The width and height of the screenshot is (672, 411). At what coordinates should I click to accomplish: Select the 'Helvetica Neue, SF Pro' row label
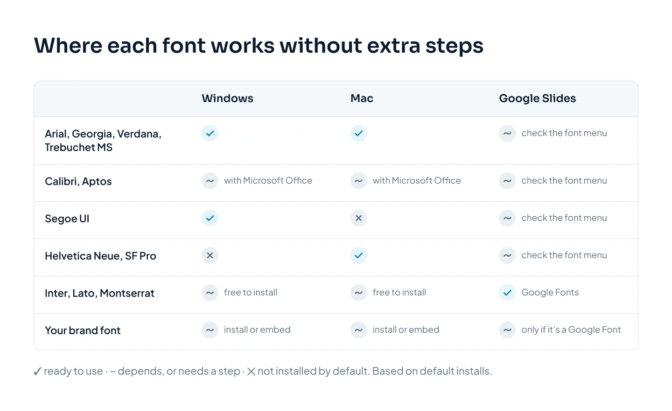coord(100,256)
